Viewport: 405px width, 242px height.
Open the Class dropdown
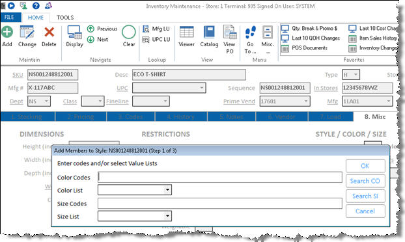click(100, 101)
